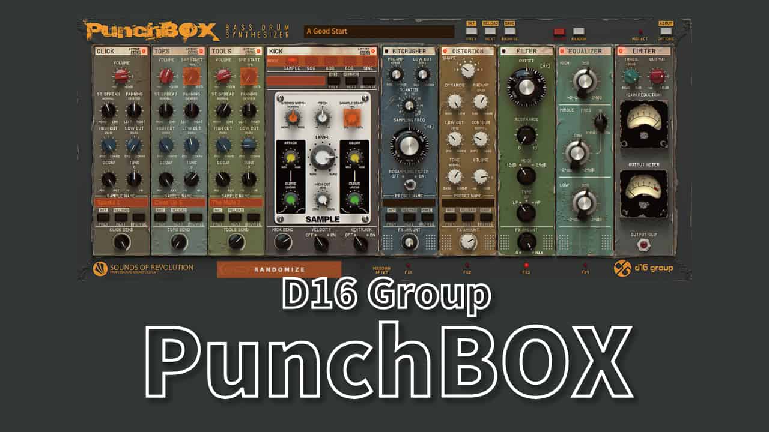Click the CLICK module BROWSE sample button
This screenshot has height=432, width=769.
139,218
